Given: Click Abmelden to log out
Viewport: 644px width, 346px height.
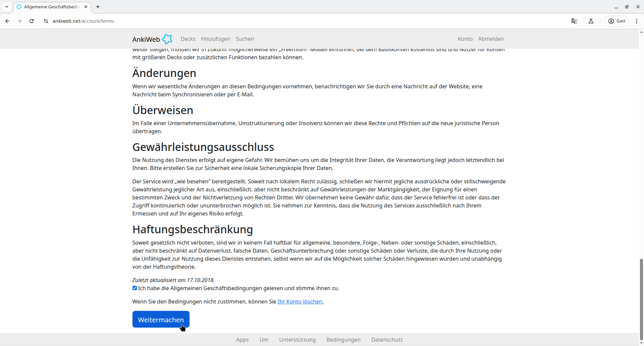Looking at the screenshot, I should coord(491,39).
